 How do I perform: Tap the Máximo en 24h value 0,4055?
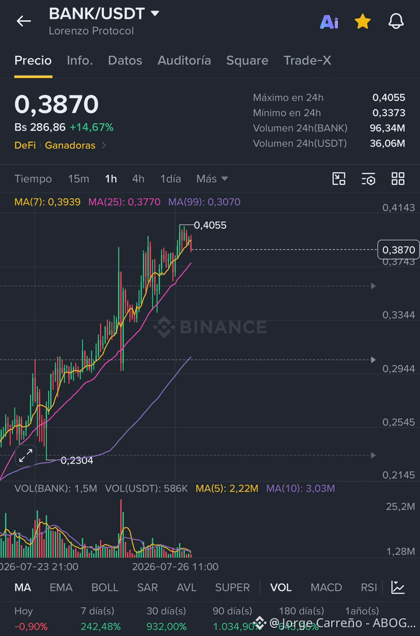pyautogui.click(x=389, y=97)
